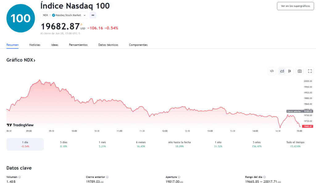
Task: Take chart snapshot with camera icon
Action: point(300,71)
